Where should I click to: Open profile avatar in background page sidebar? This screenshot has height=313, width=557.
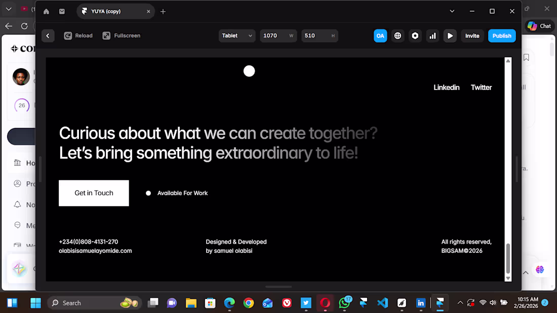pyautogui.click(x=21, y=77)
